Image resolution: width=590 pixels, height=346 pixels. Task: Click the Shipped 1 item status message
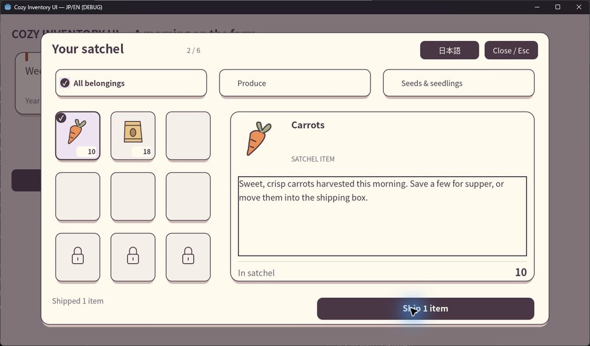[x=78, y=301]
